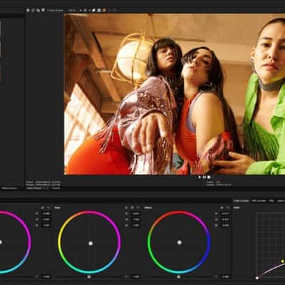
Task: Click the G value field of the Offset wheel
Action: coord(225,219)
